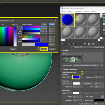
Task: Toggle the Backlight icon
Action: 104,18
